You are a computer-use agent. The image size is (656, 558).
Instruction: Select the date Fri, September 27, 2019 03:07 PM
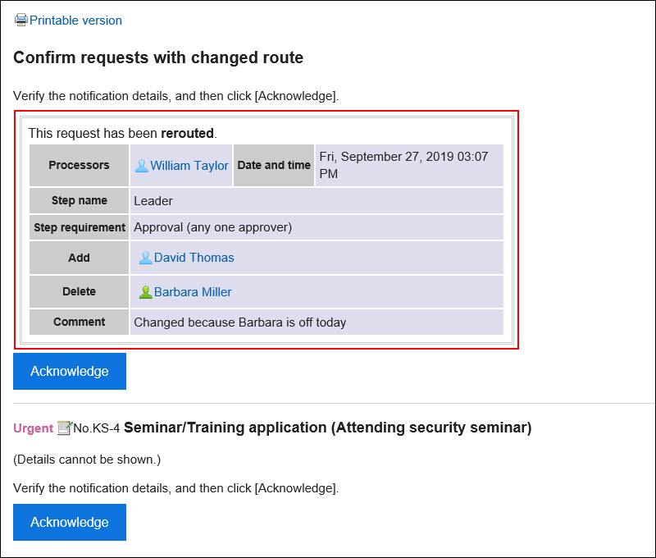coord(403,165)
